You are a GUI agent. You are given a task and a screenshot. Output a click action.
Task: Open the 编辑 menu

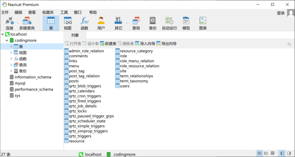click(19, 13)
